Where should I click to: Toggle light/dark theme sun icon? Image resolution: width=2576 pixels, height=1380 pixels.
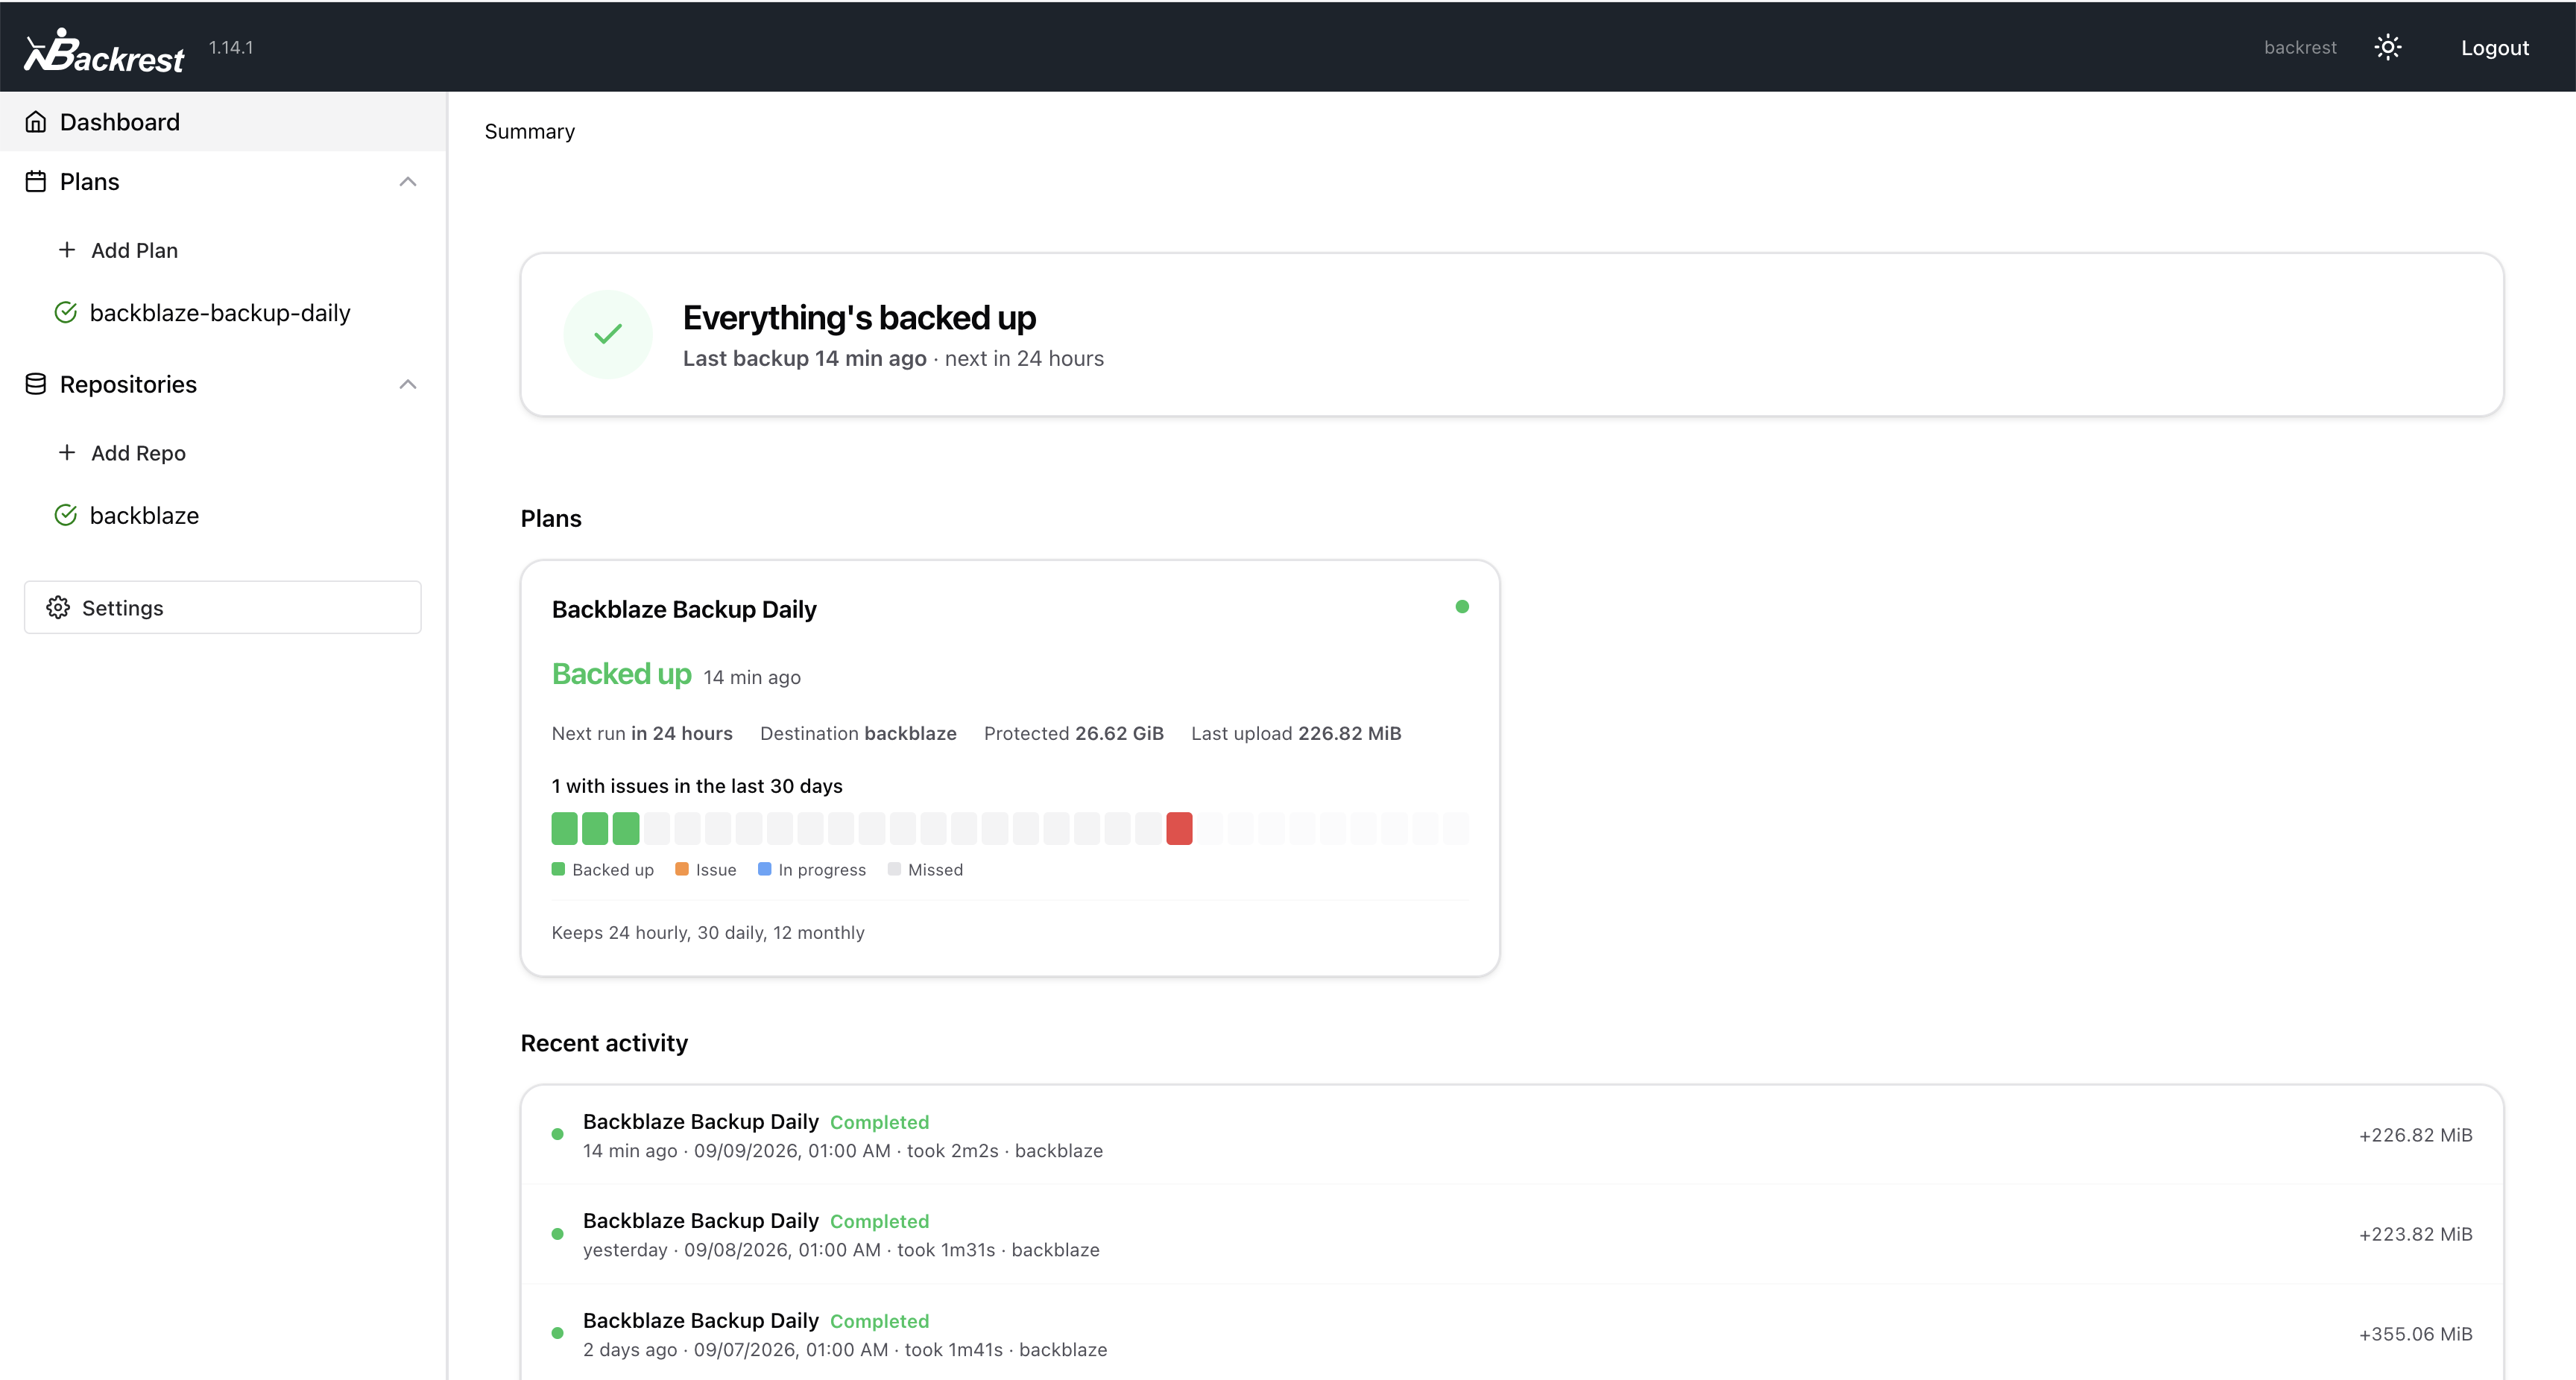pos(2388,47)
